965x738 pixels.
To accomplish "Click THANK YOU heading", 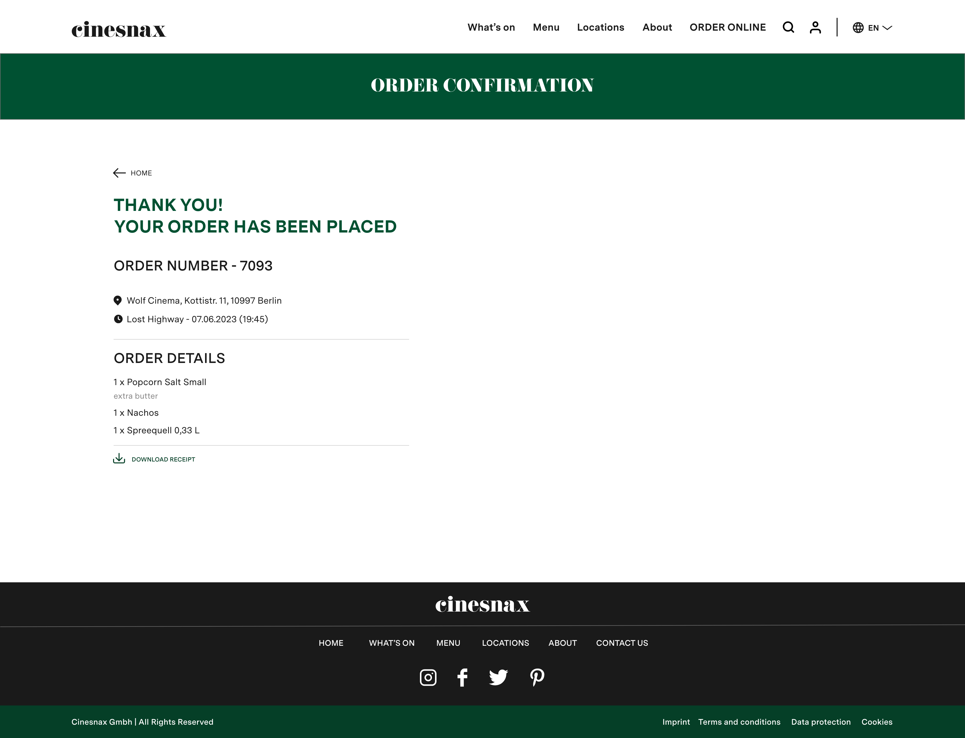I will (x=168, y=205).
